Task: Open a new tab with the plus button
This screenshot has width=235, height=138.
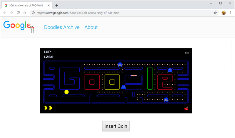Action: click(x=56, y=6)
